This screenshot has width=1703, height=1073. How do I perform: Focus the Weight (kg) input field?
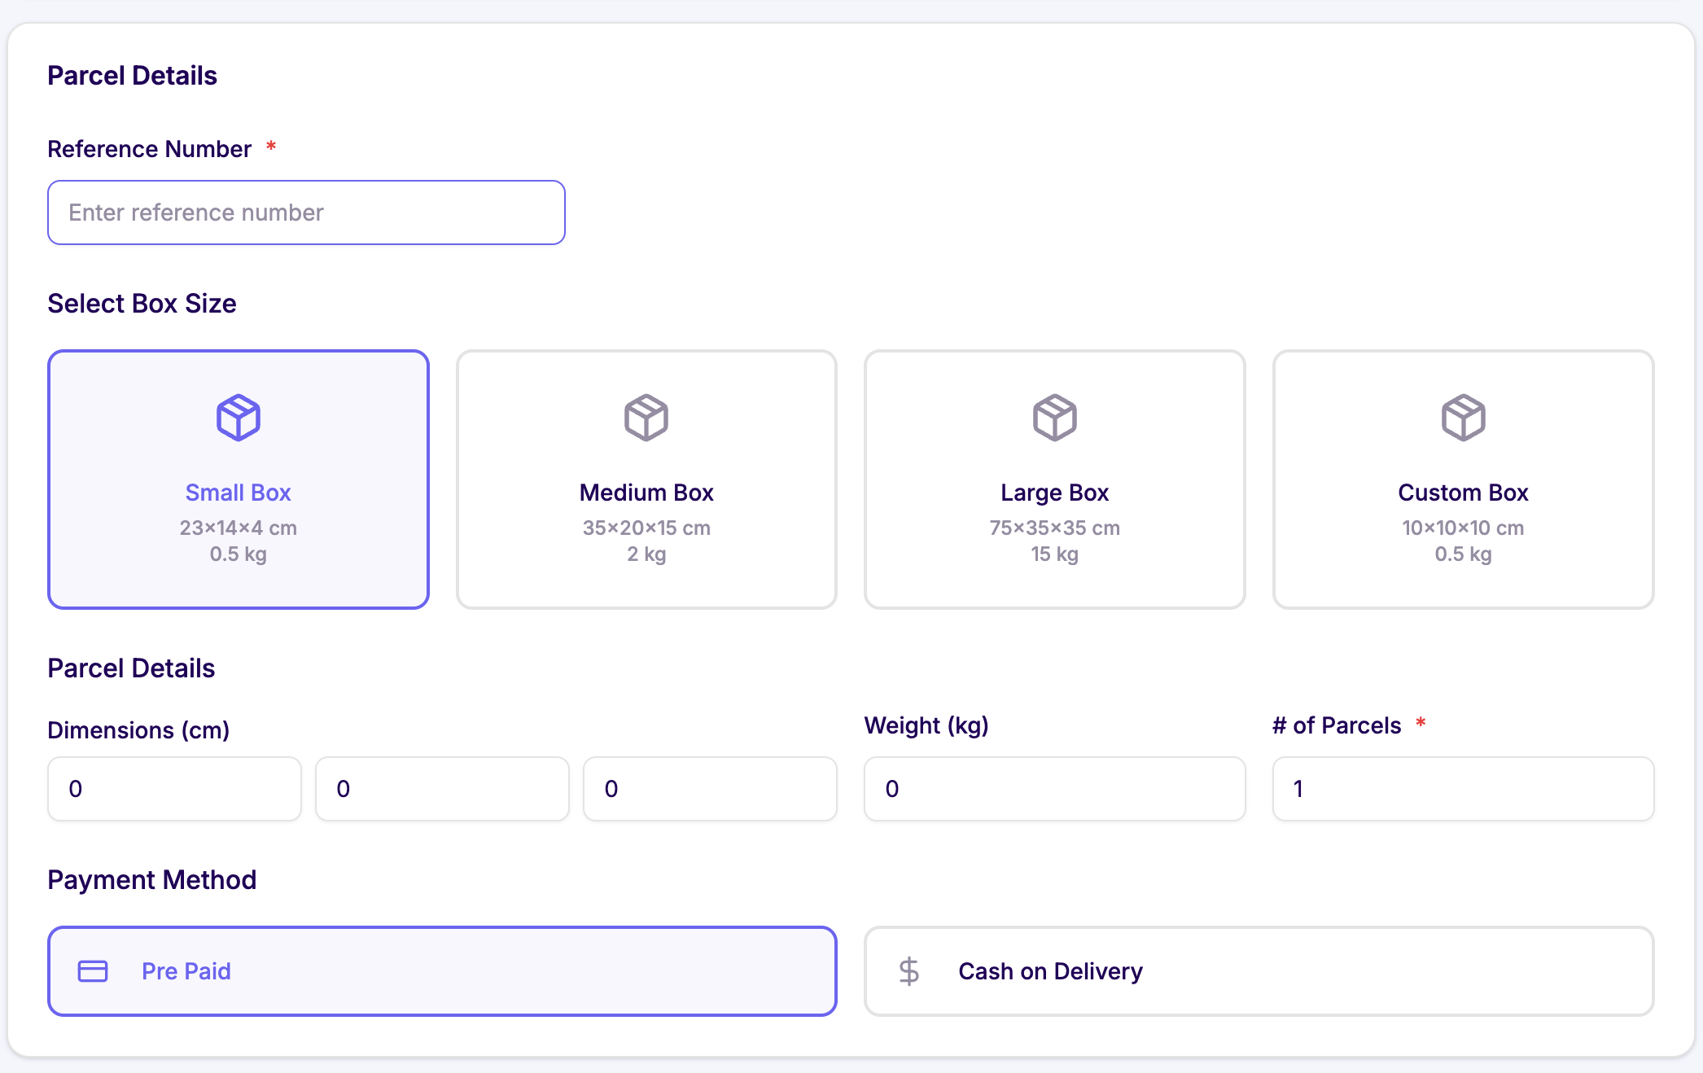click(1055, 789)
